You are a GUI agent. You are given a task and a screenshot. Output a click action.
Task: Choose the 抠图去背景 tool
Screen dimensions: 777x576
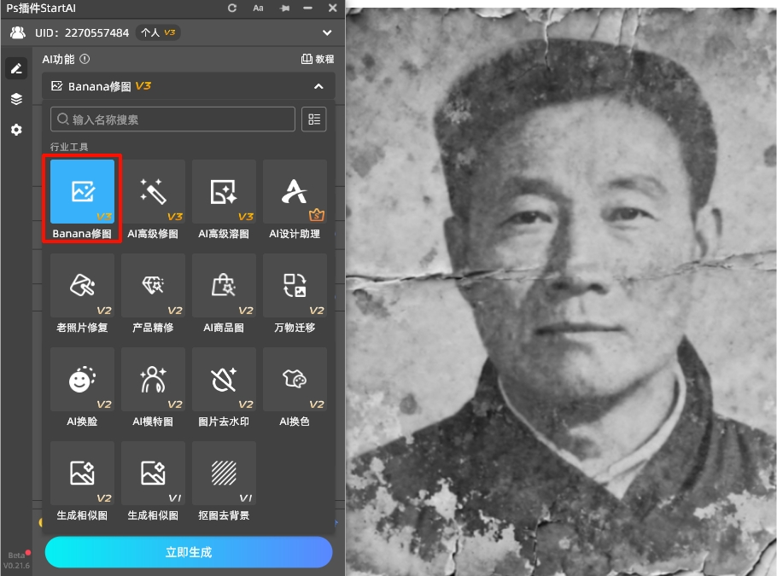[224, 481]
